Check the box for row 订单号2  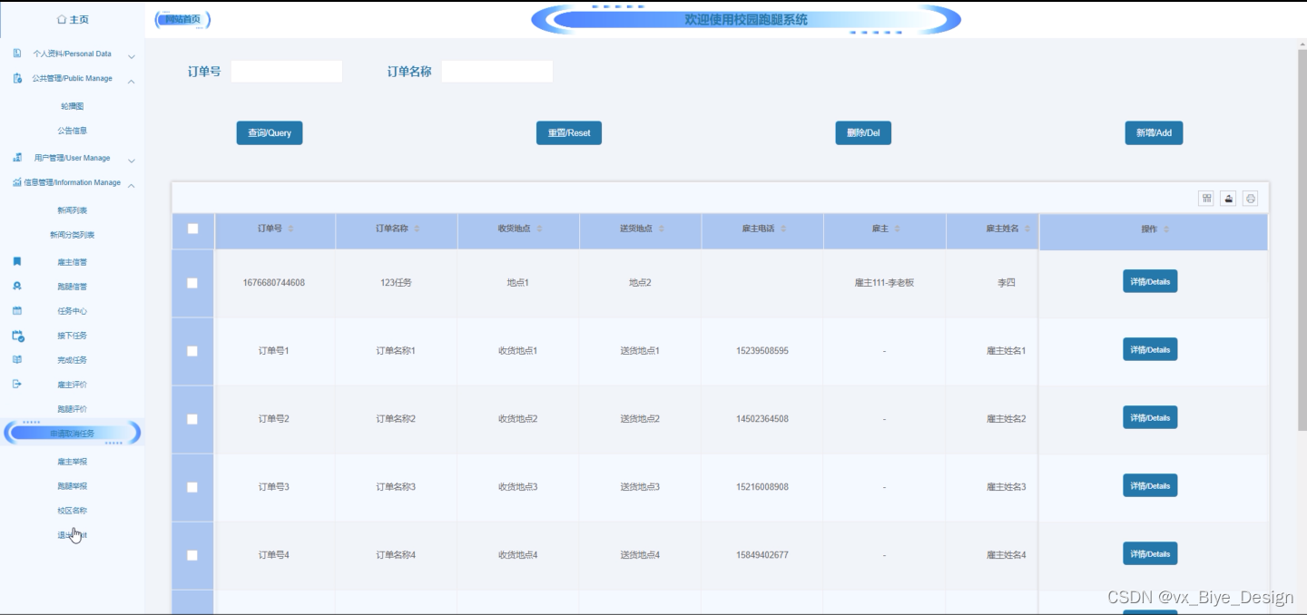pyautogui.click(x=192, y=419)
